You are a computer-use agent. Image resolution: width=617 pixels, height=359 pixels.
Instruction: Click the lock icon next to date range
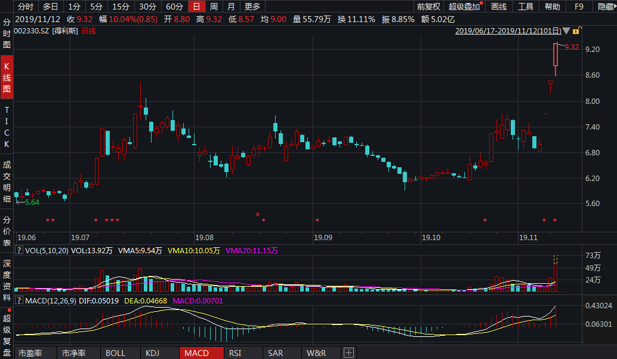576,30
